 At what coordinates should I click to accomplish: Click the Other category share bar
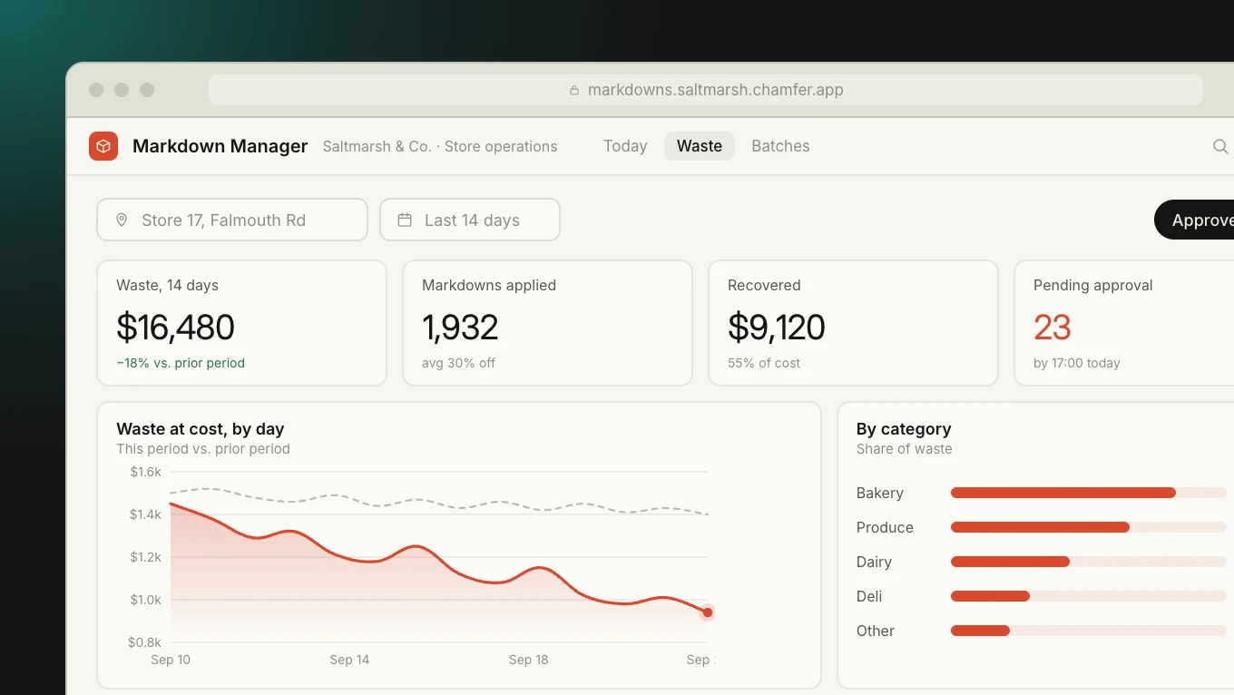(x=1089, y=631)
